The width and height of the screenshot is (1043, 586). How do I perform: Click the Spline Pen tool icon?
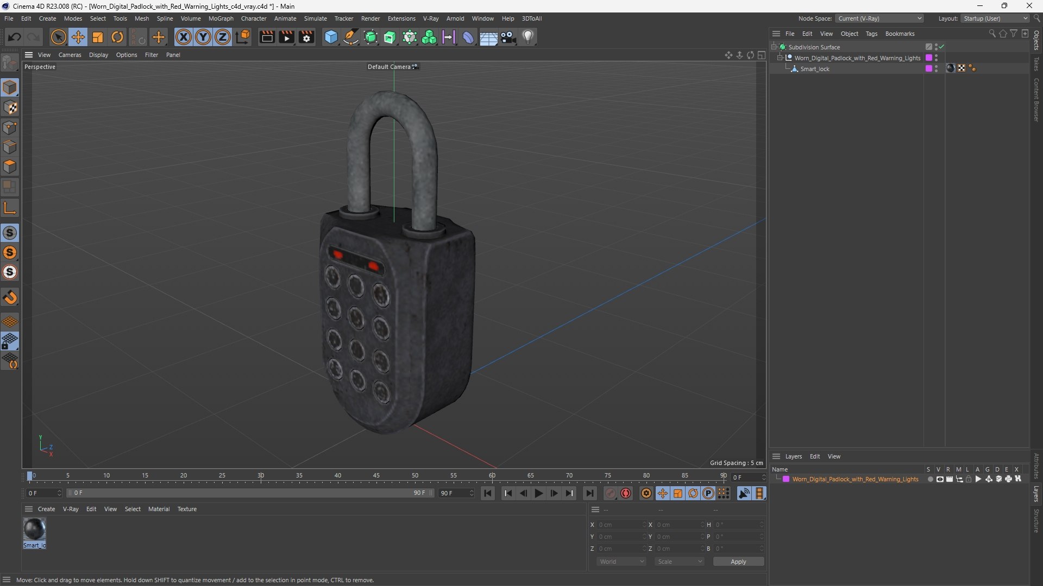[351, 37]
